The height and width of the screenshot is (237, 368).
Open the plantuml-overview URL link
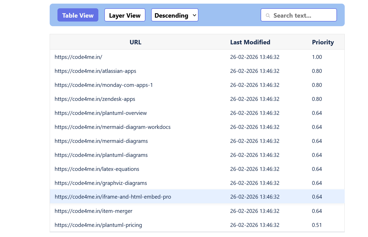pos(101,113)
